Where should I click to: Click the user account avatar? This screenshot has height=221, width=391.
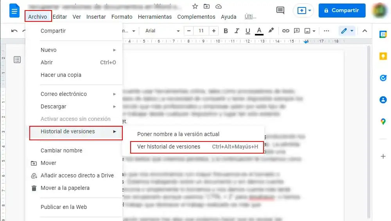(379, 11)
